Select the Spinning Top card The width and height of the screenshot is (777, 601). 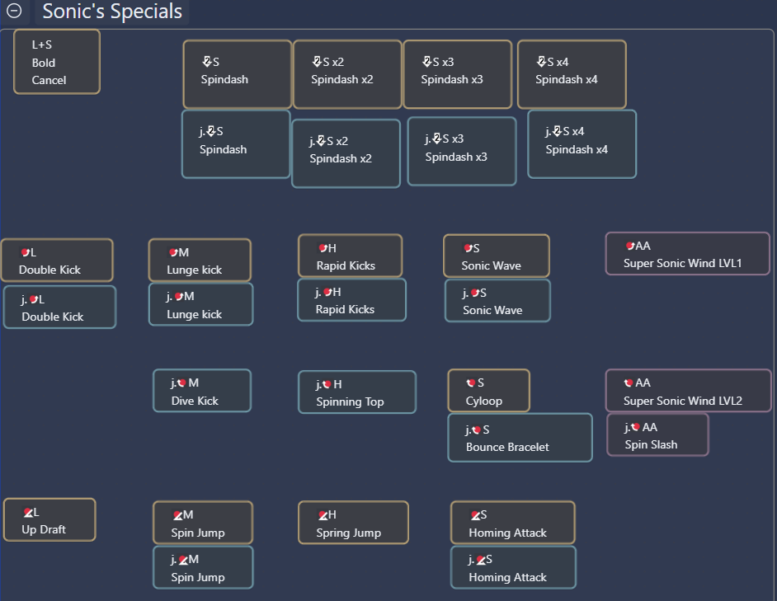click(x=357, y=392)
